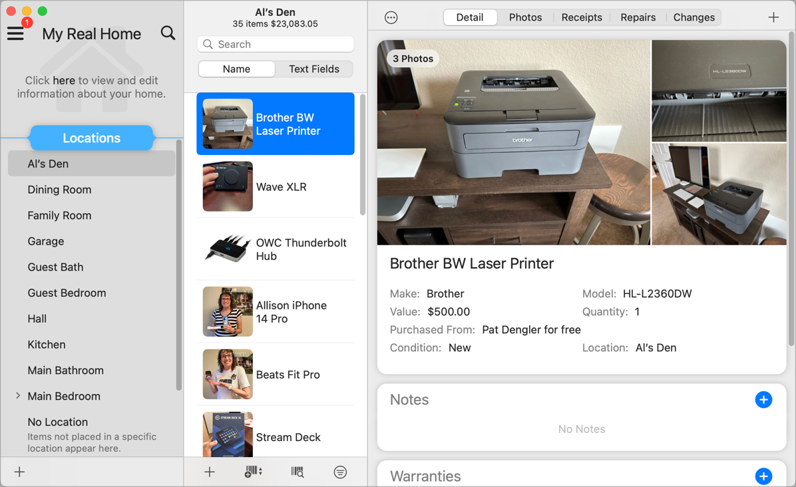Viewport: 796px width, 487px height.
Task: Add a note with the blue plus
Action: [763, 400]
